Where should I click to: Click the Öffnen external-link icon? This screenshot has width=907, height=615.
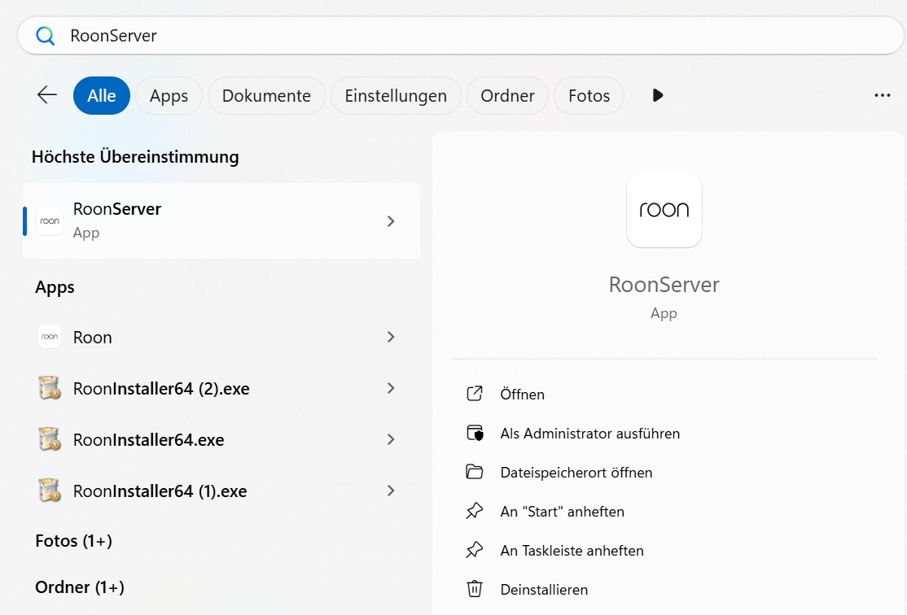click(x=475, y=394)
